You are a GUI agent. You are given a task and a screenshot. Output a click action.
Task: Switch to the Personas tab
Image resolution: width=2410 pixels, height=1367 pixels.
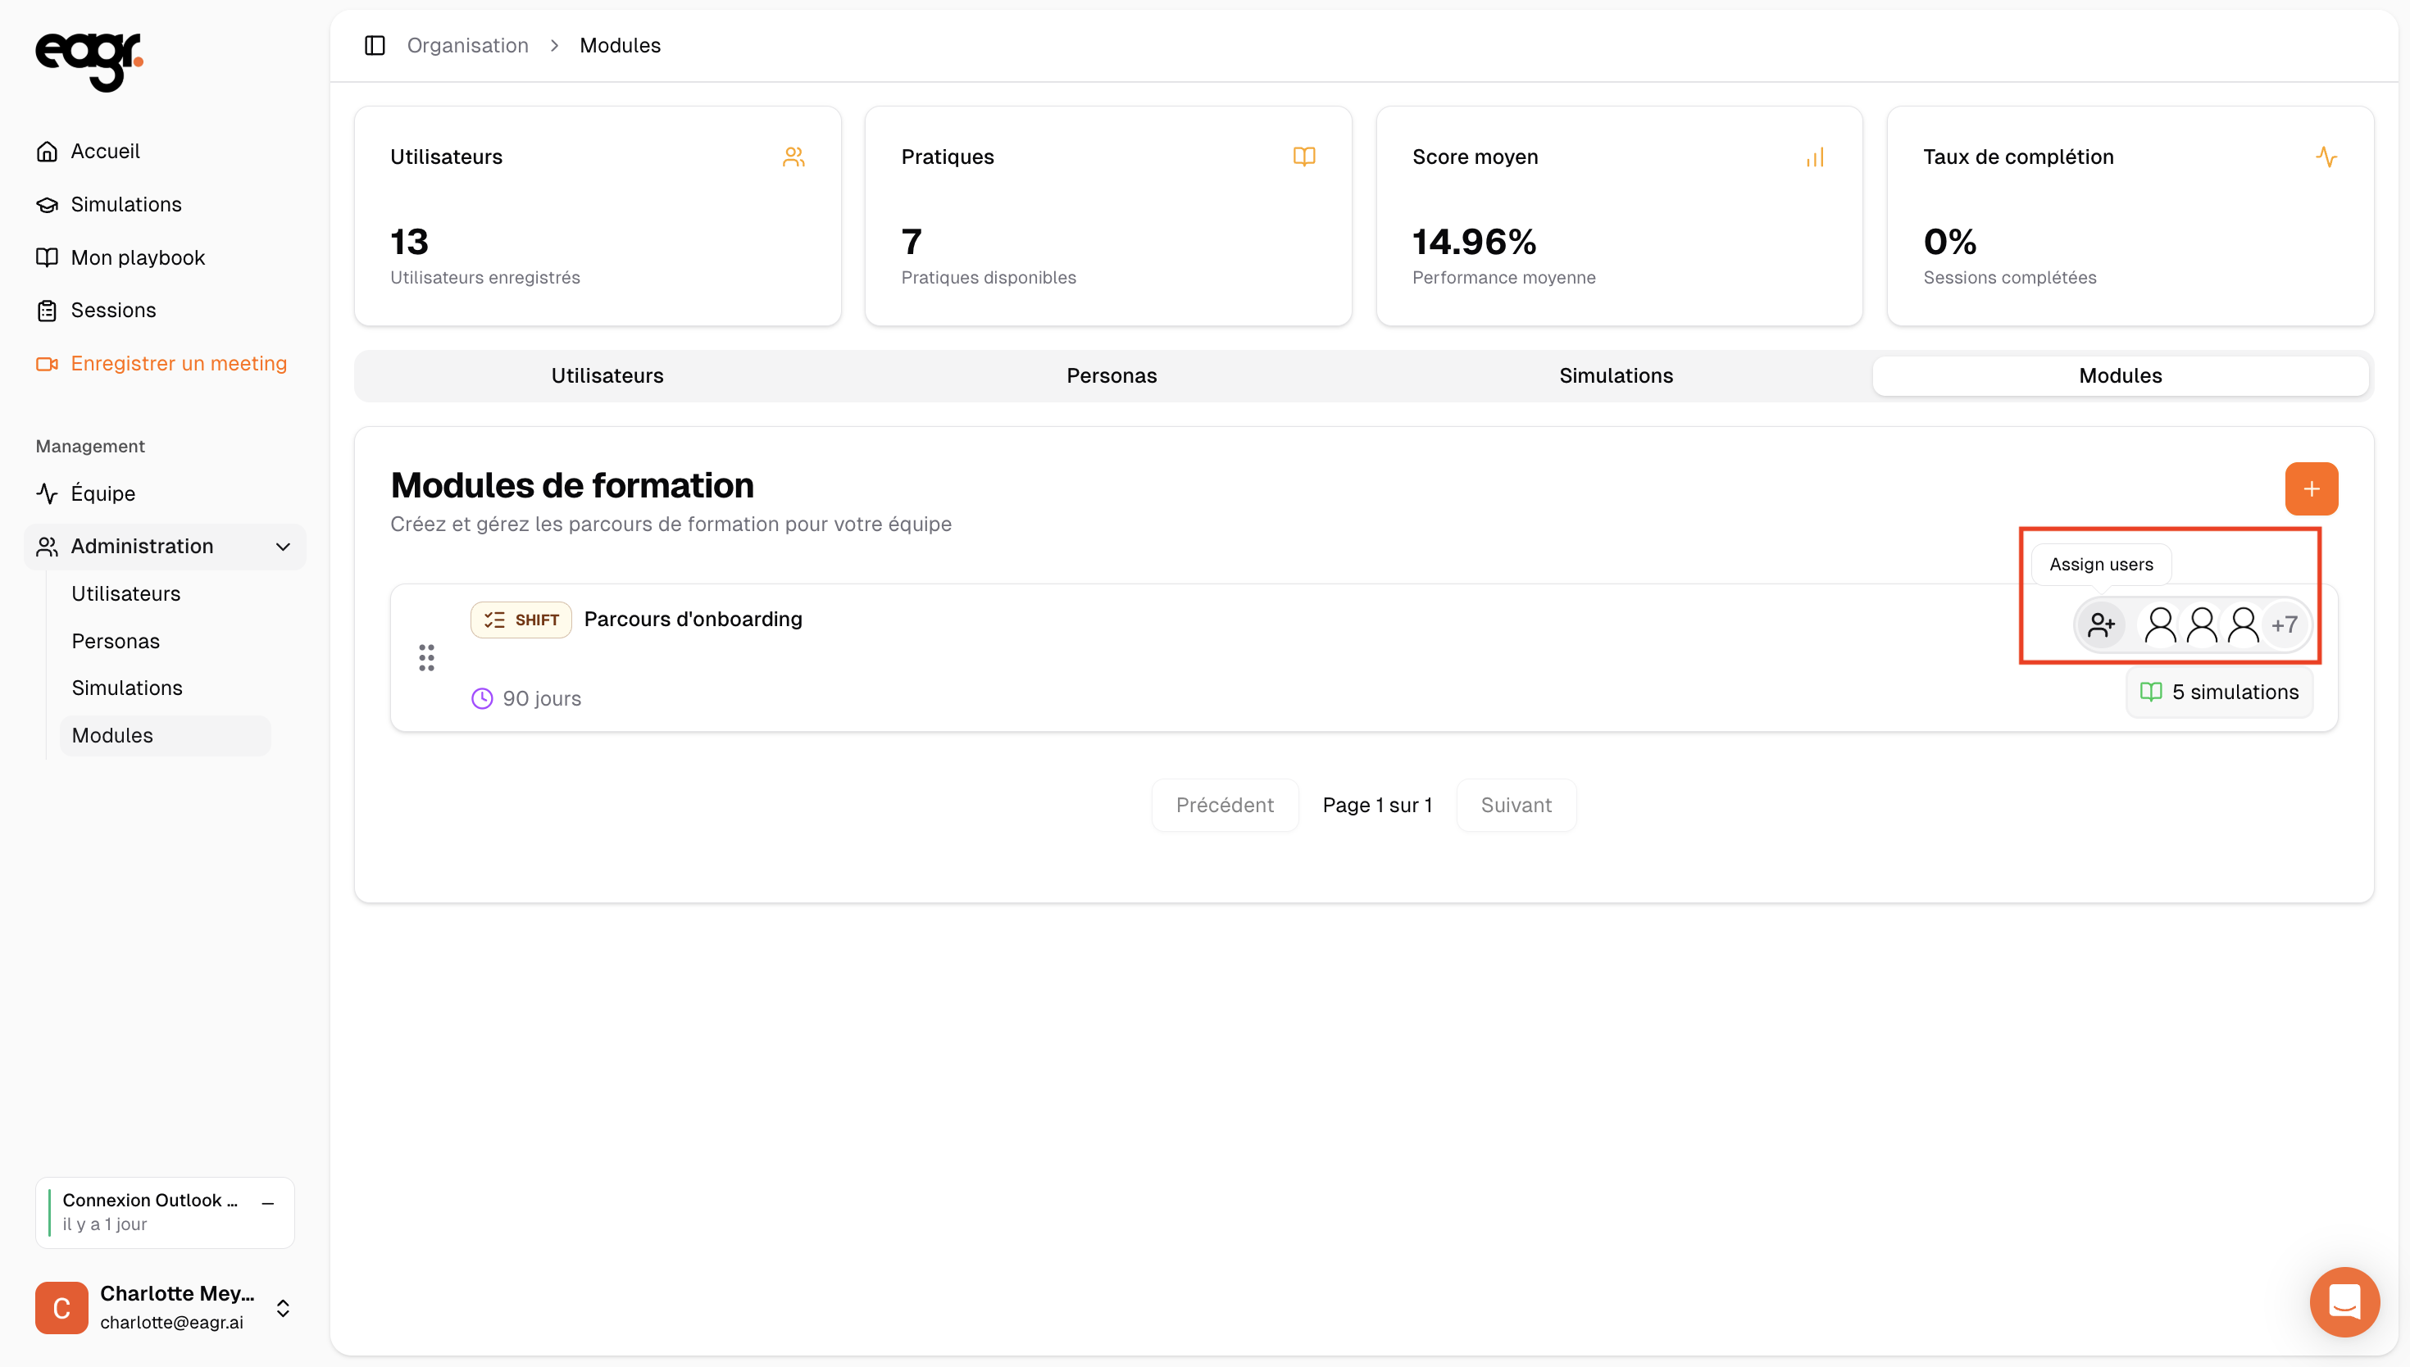coord(1111,375)
